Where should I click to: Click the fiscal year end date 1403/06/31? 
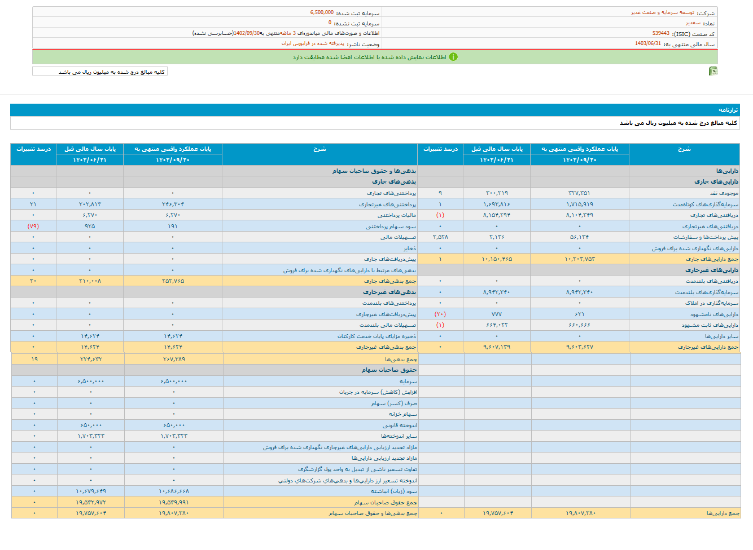tap(647, 44)
